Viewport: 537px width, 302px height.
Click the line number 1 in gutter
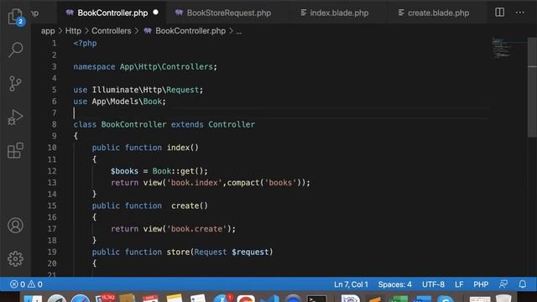pos(54,44)
